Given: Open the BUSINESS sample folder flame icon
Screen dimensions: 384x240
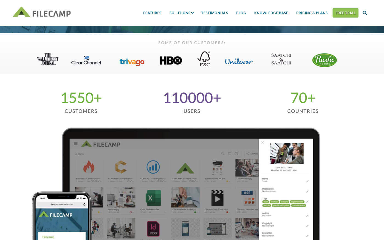Looking at the screenshot, I should 89,167.
